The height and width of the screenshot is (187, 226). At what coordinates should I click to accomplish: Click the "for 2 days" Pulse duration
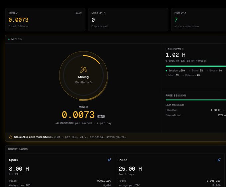[x=126, y=174]
